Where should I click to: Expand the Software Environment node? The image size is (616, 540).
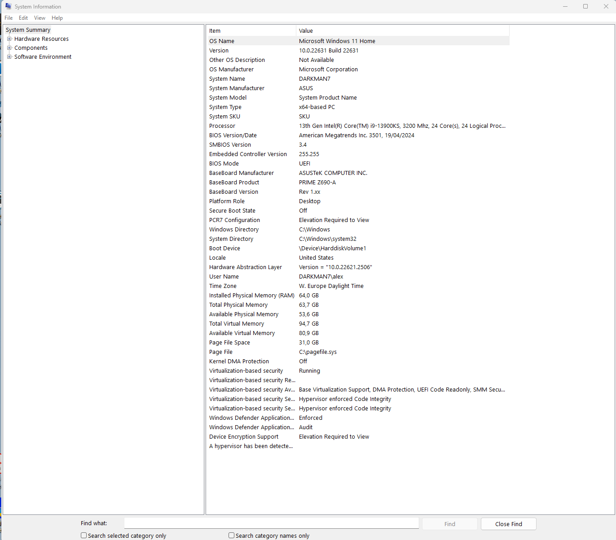point(9,57)
